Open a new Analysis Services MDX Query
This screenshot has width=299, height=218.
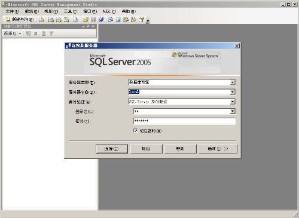click(51, 20)
